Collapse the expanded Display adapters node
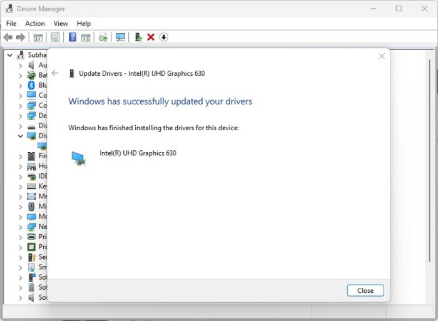 [21, 136]
